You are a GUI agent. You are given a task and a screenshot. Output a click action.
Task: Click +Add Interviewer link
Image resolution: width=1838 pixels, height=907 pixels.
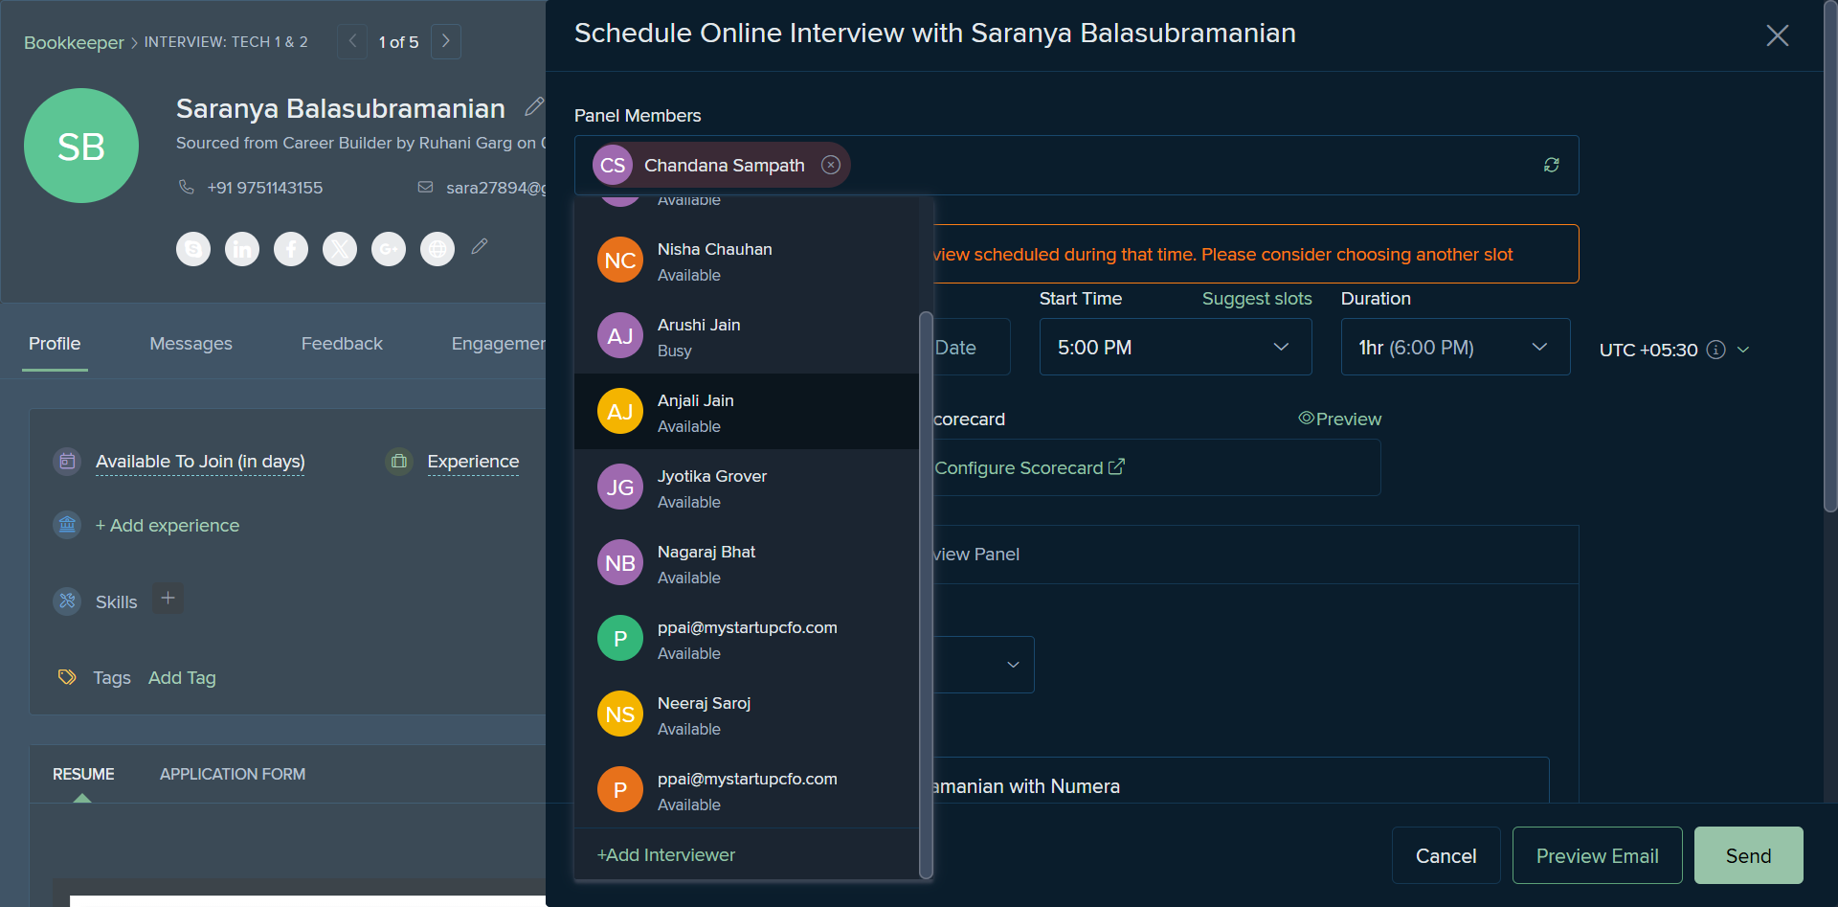coord(666,854)
